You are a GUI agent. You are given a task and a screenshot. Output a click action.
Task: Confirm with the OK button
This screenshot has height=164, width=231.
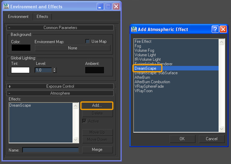[x=182, y=139]
